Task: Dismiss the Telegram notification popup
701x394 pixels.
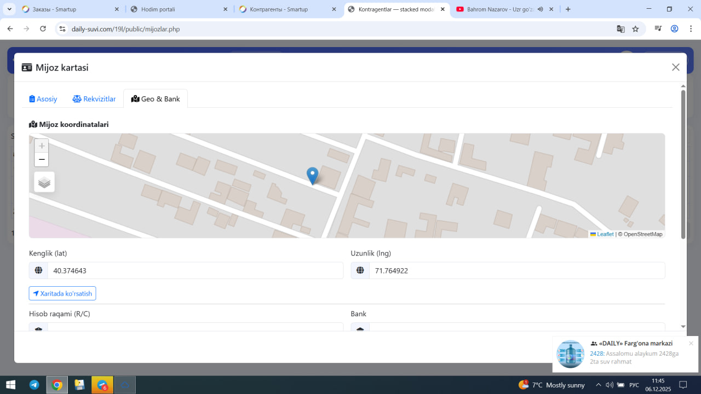Action: point(691,344)
